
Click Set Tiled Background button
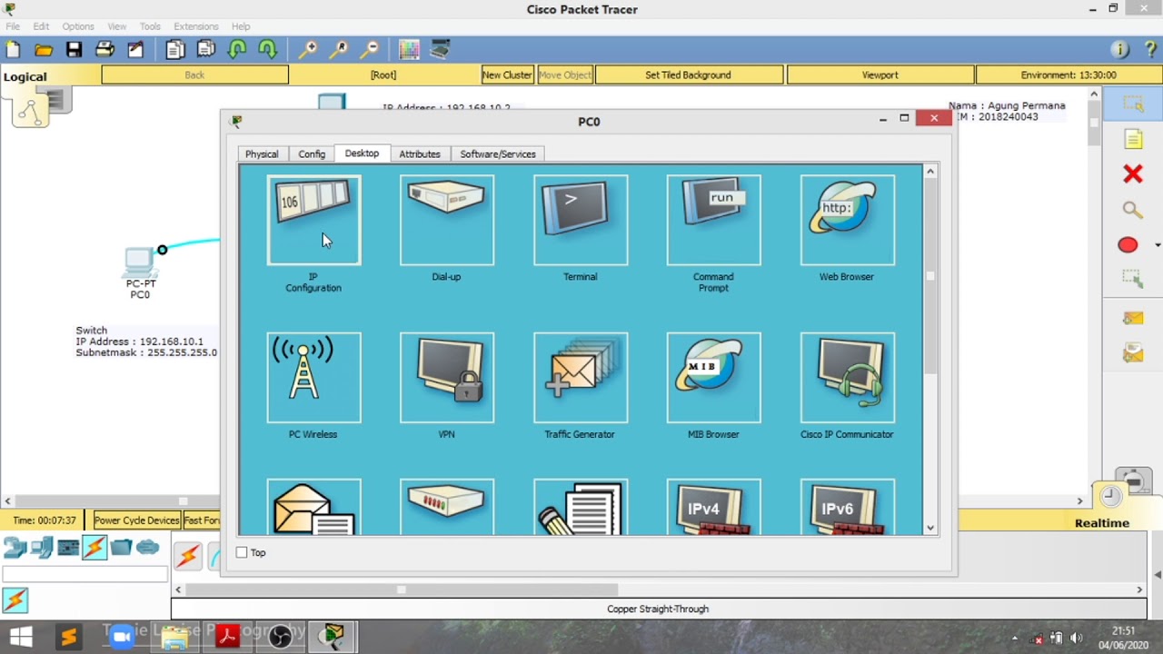pos(688,75)
